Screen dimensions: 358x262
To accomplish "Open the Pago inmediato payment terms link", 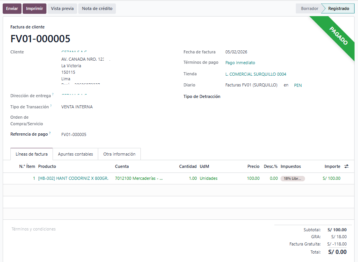I will pyautogui.click(x=240, y=63).
